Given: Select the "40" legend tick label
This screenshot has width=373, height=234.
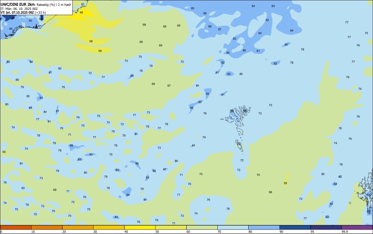Looking at the screenshot, I should (126, 232).
